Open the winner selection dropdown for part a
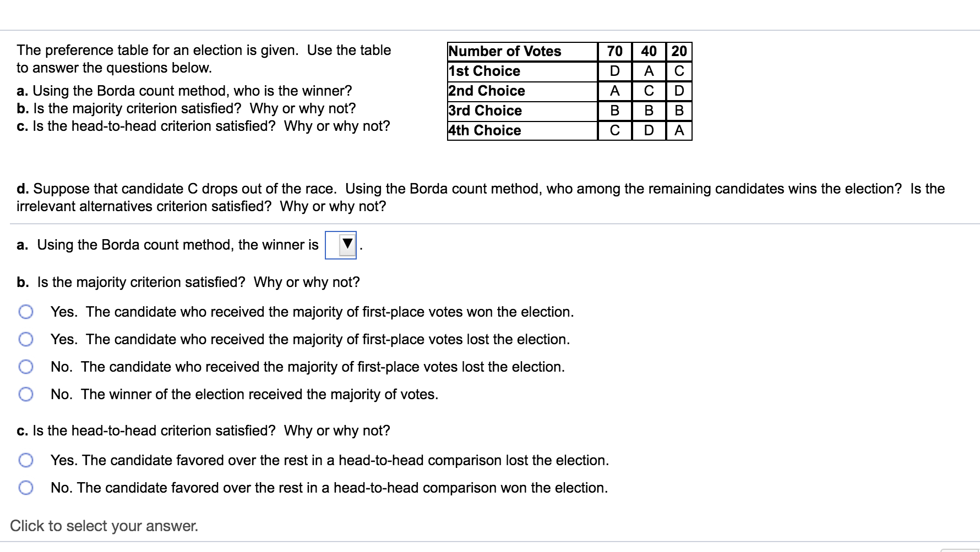Image resolution: width=980 pixels, height=552 pixels. click(341, 244)
